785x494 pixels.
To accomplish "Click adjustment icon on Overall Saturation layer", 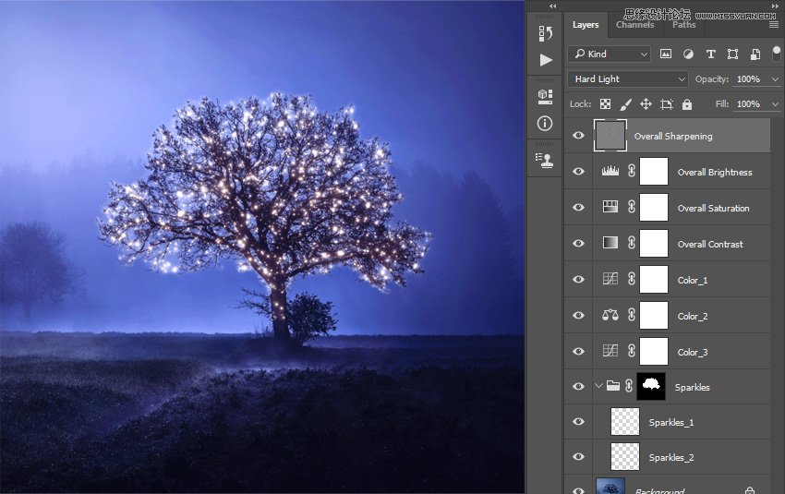I will point(610,207).
